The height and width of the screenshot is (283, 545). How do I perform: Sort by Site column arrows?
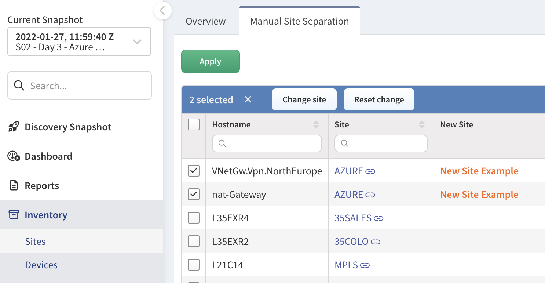(422, 125)
